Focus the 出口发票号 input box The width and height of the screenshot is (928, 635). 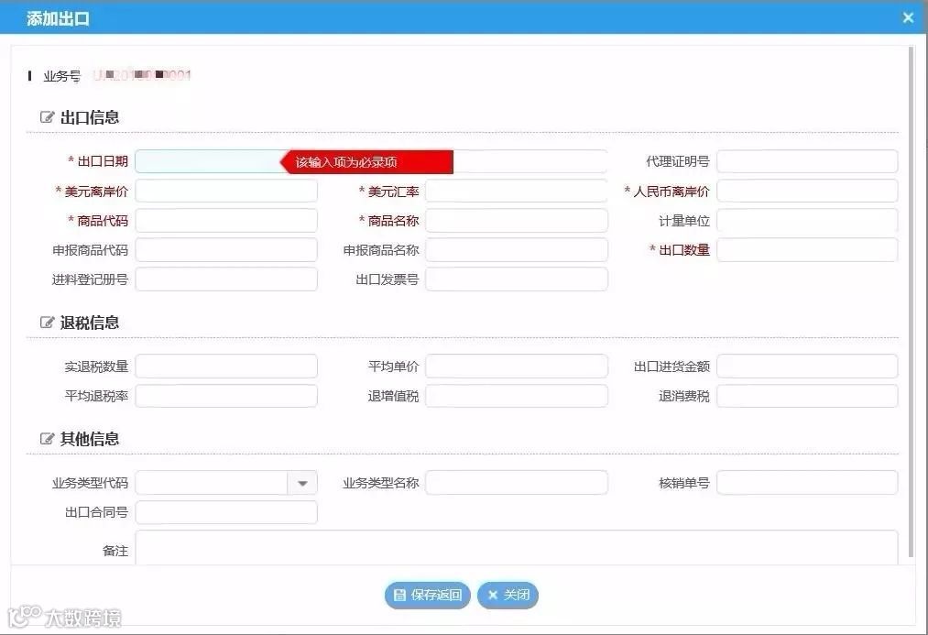click(517, 279)
